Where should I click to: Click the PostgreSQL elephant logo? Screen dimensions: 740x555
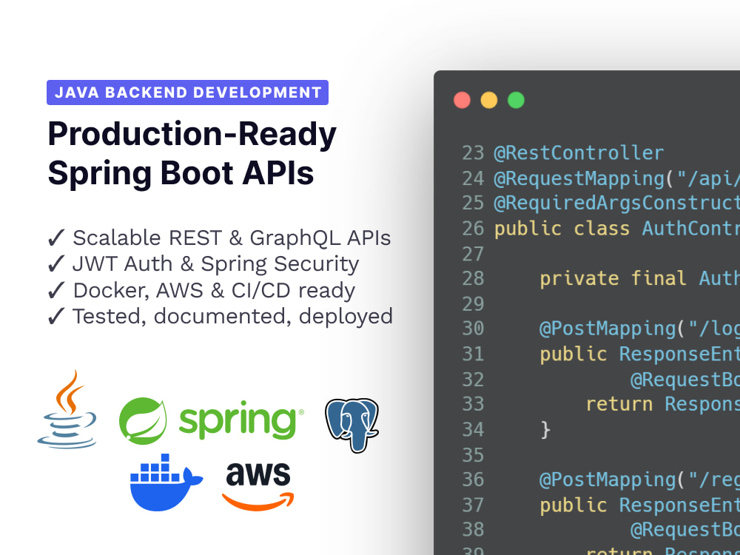[x=352, y=425]
